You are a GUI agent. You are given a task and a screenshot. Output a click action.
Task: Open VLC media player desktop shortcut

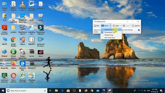pyautogui.click(x=22, y=6)
